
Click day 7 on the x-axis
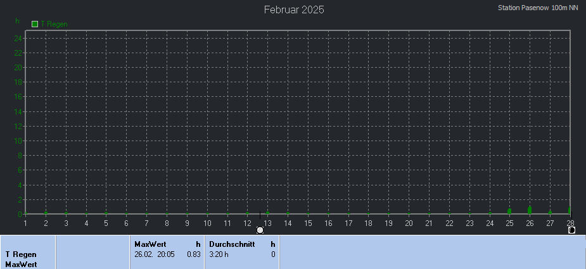click(146, 223)
